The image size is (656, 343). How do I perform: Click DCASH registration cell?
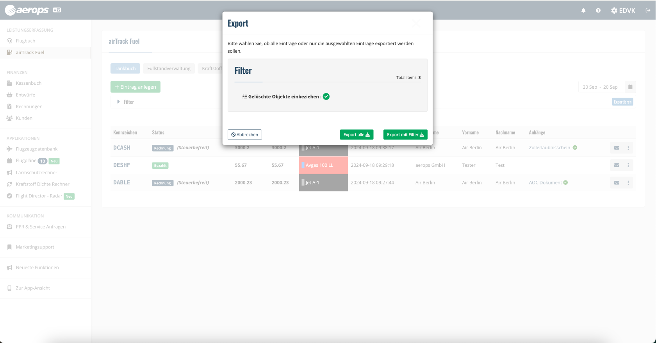point(122,148)
